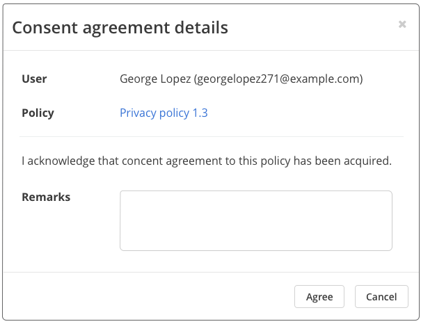Click the User field label
The width and height of the screenshot is (421, 324).
click(34, 79)
